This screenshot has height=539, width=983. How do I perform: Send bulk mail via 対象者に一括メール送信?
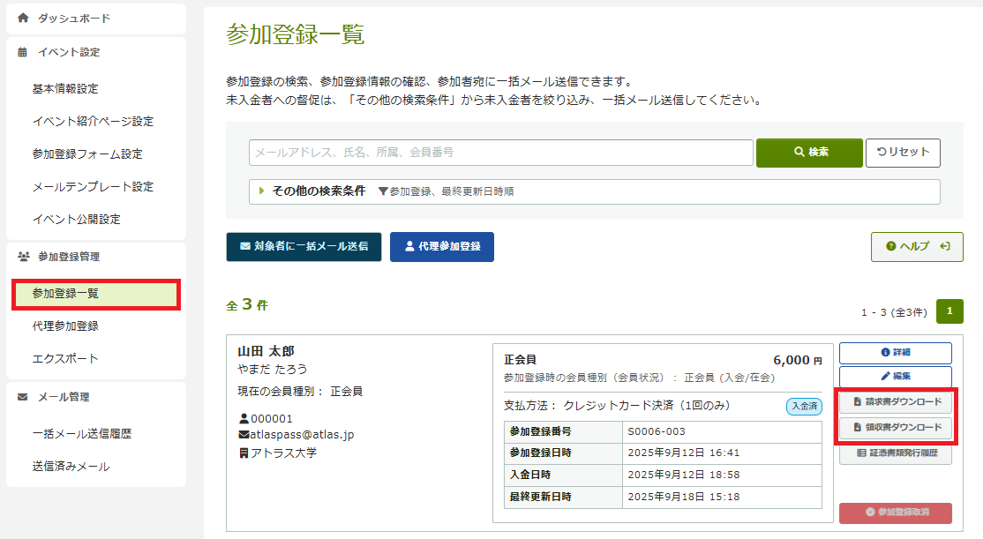click(x=304, y=247)
